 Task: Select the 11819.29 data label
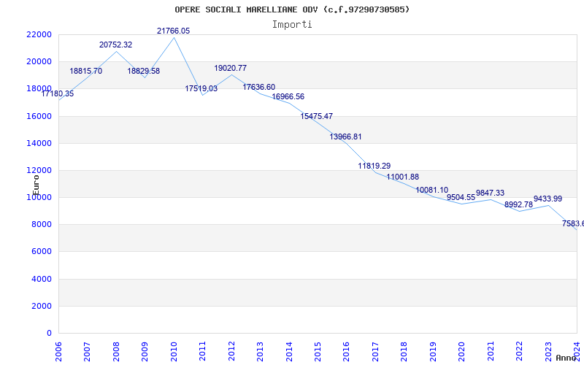[374, 166]
